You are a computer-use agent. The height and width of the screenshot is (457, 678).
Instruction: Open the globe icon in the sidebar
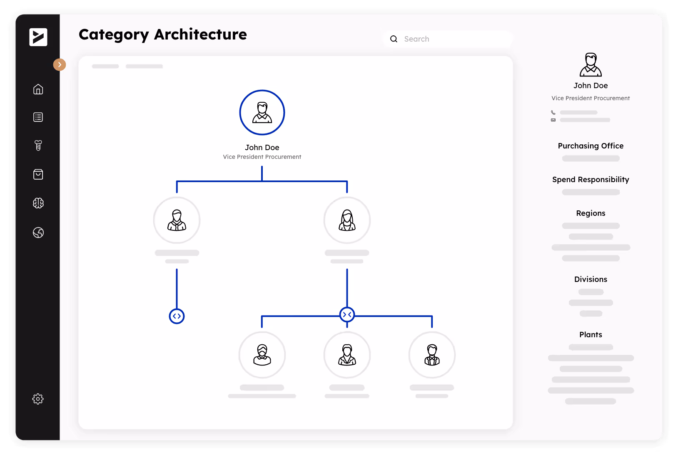38,233
